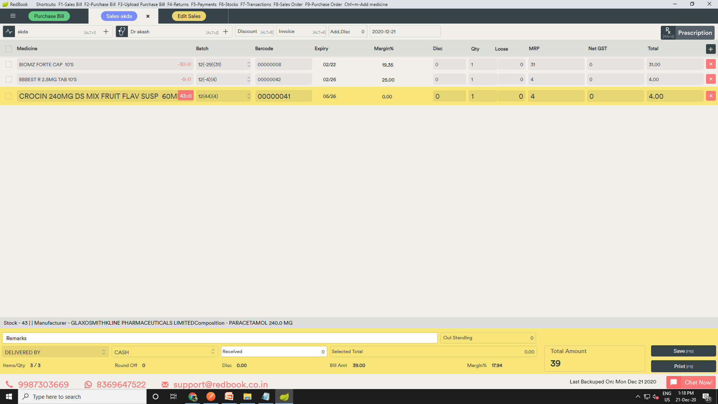Click the patient activity pulse icon
Screen dimensions: 718x404
(9, 32)
